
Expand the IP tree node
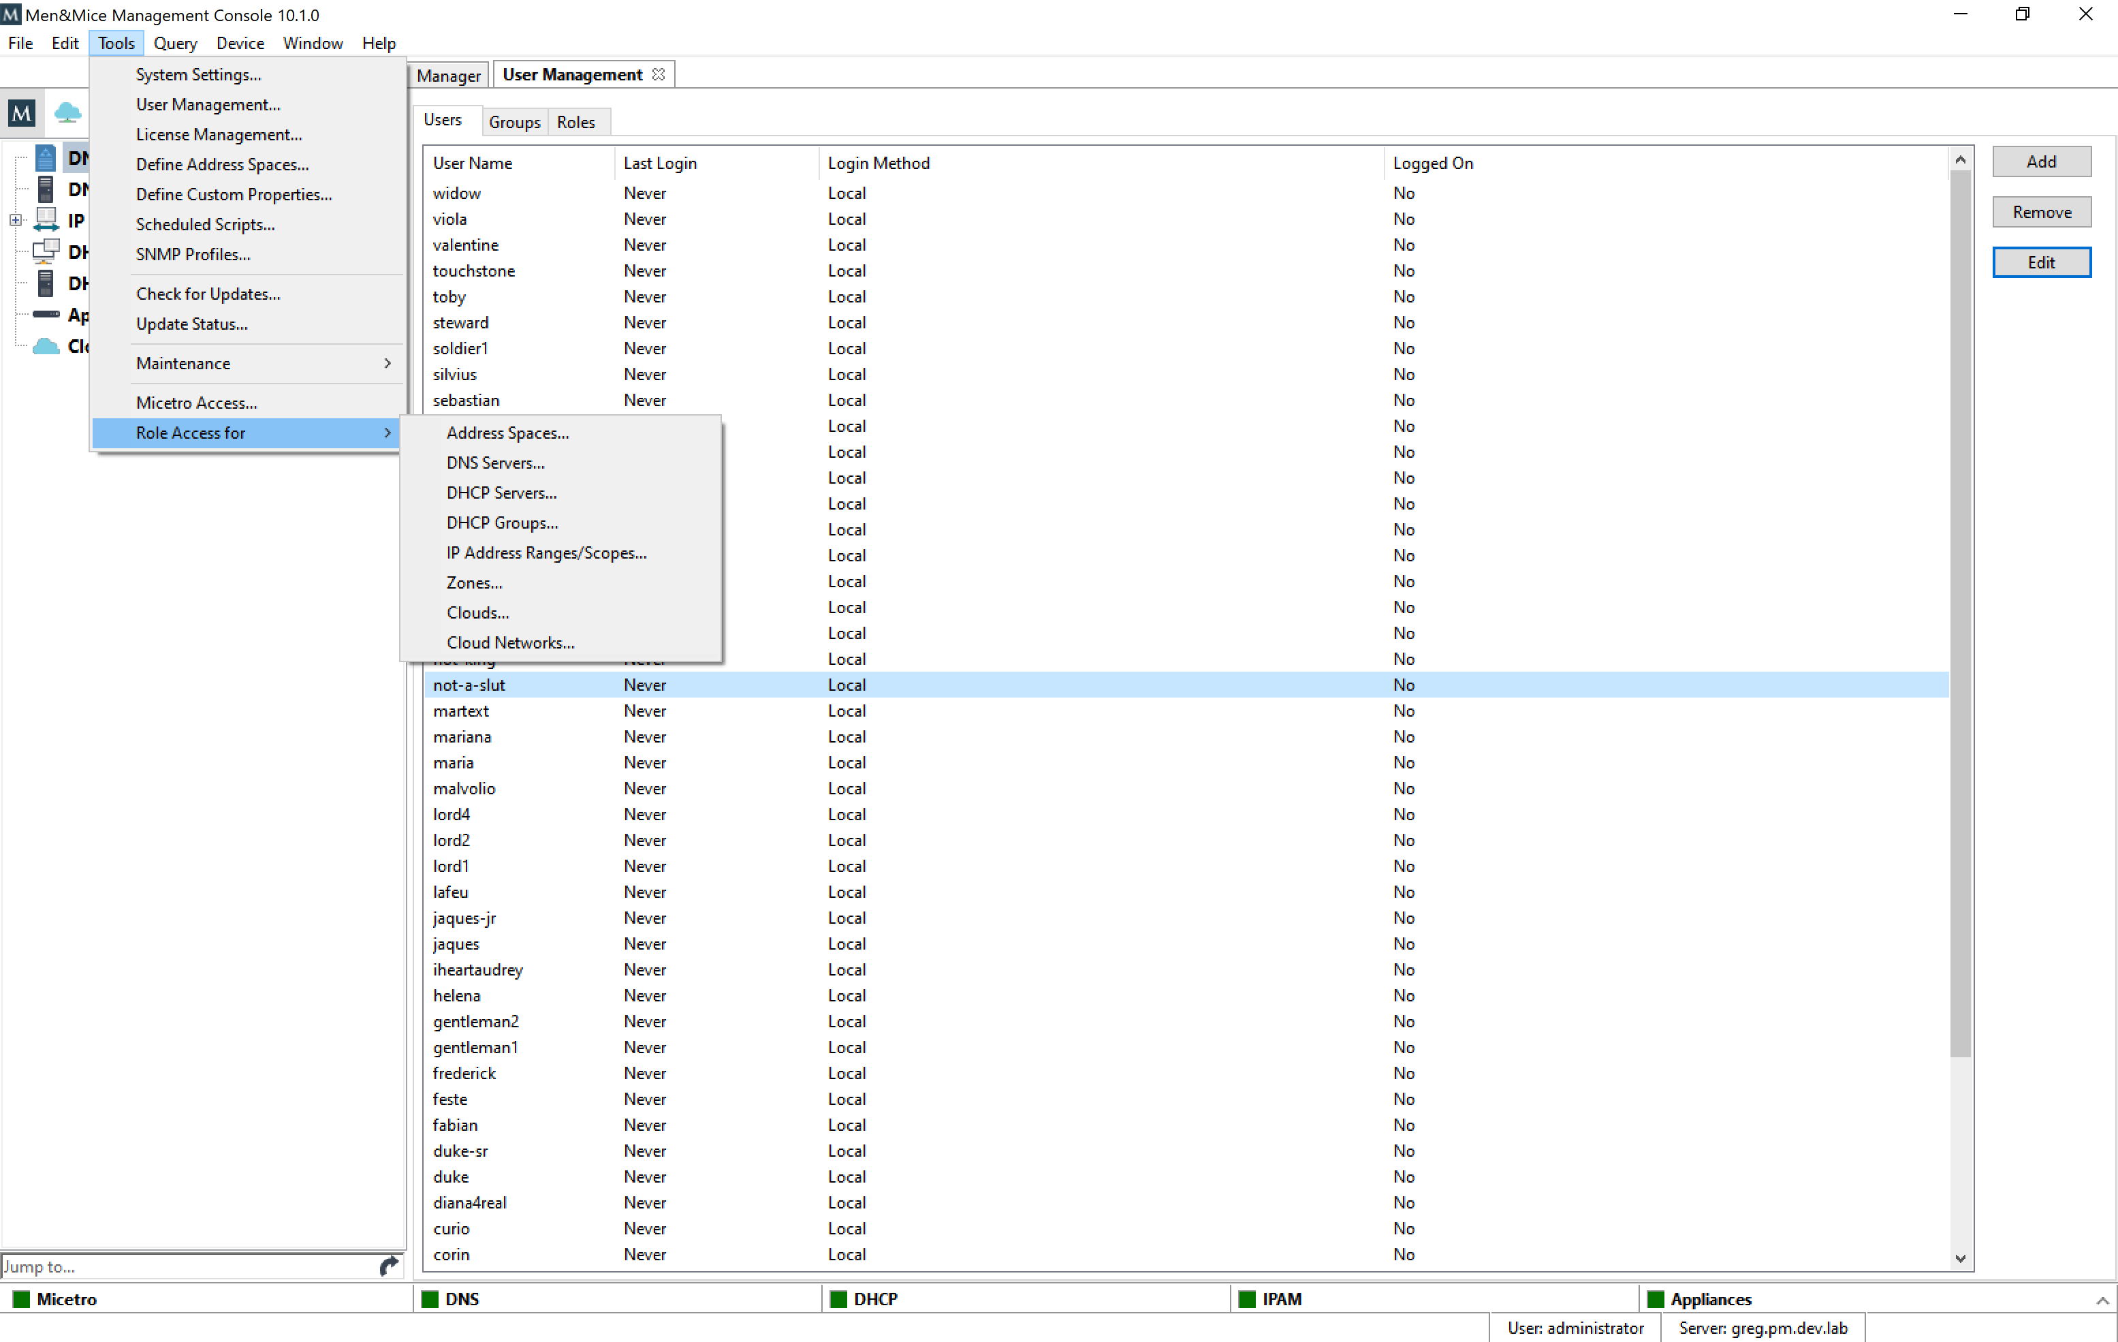click(16, 220)
